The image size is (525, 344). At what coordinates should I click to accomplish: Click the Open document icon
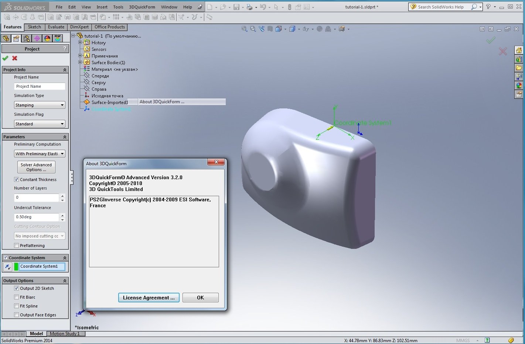click(x=223, y=7)
